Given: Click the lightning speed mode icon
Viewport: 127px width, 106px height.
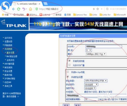Looking at the screenshot, I should click(94, 9).
